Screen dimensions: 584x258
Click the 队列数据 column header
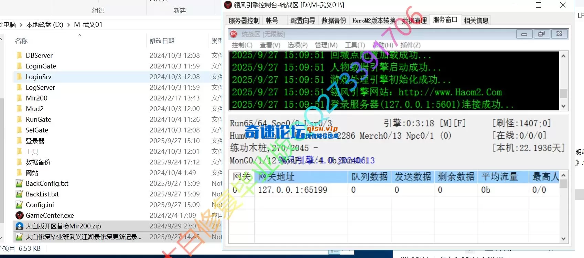pyautogui.click(x=369, y=177)
